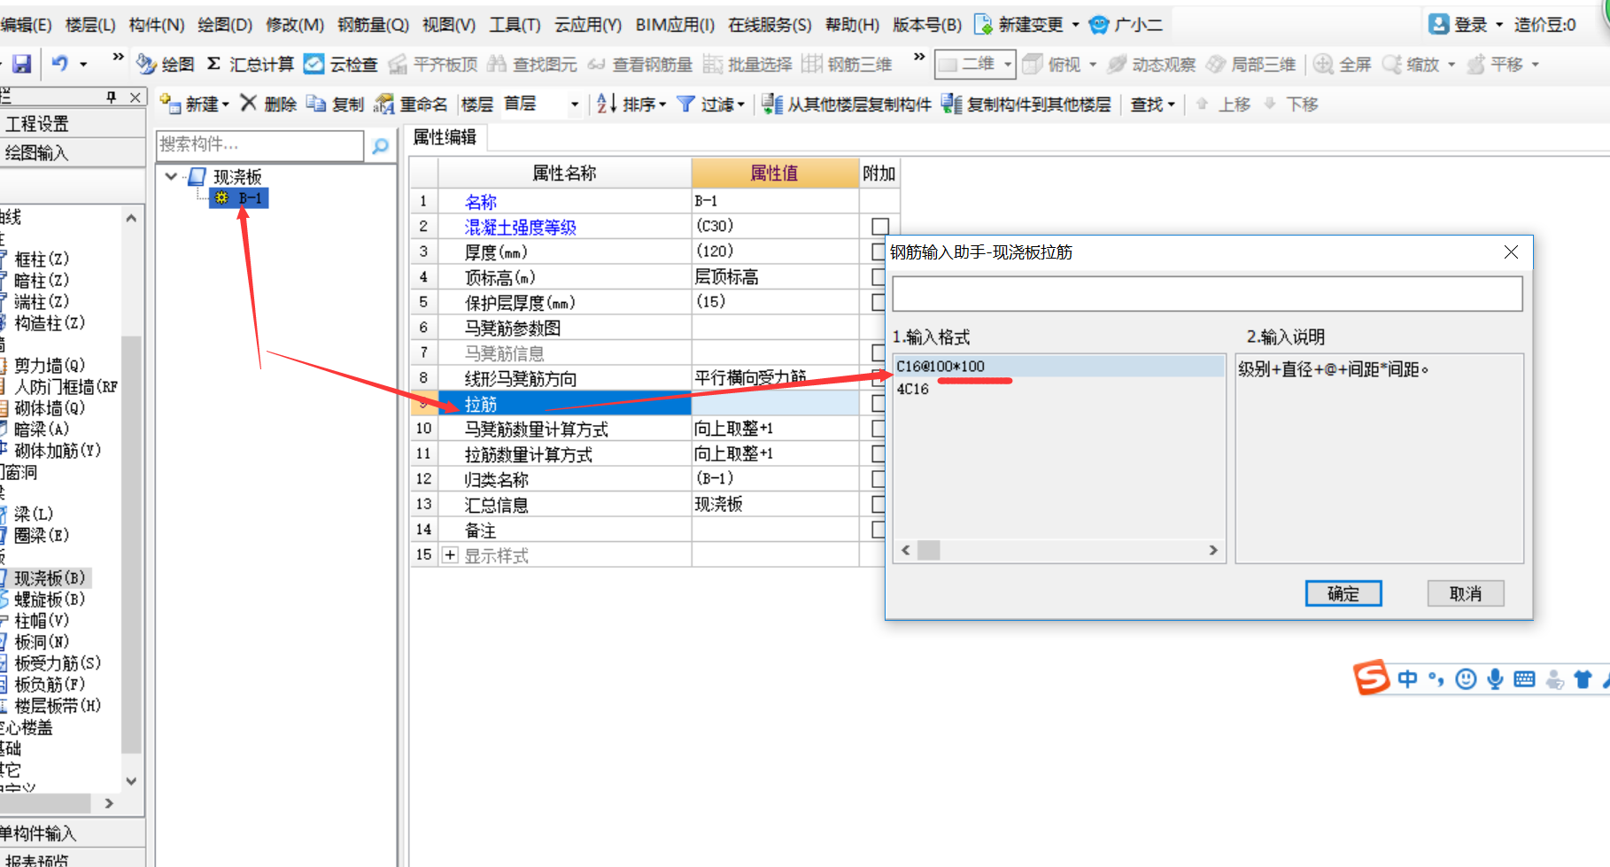1610x867 pixels.
Task: Switch to 全屏 full screen
Action: pos(1343,64)
